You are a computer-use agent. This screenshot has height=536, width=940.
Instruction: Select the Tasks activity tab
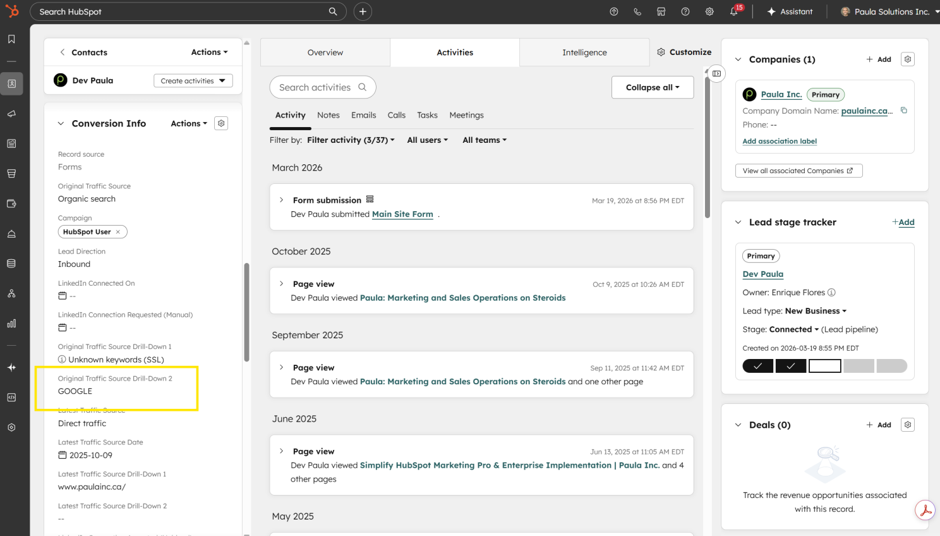427,115
